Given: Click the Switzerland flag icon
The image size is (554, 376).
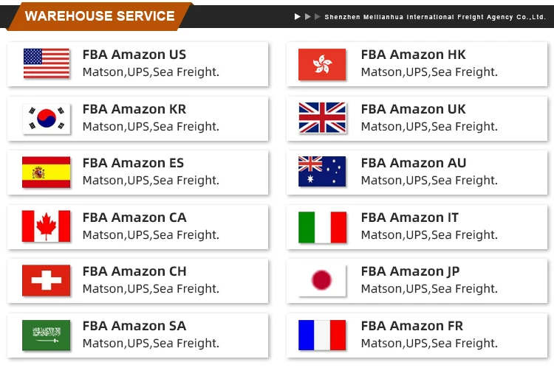Looking at the screenshot, I should [x=46, y=280].
